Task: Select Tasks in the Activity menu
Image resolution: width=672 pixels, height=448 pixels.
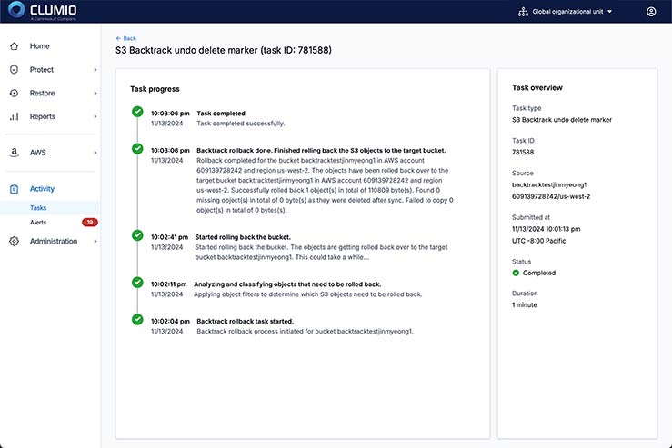Action: click(x=38, y=207)
